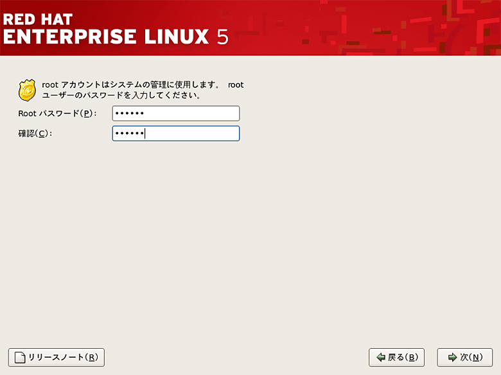Viewport: 501px width, 375px height.
Task: Click the version number 5 in banner
Action: (222, 37)
